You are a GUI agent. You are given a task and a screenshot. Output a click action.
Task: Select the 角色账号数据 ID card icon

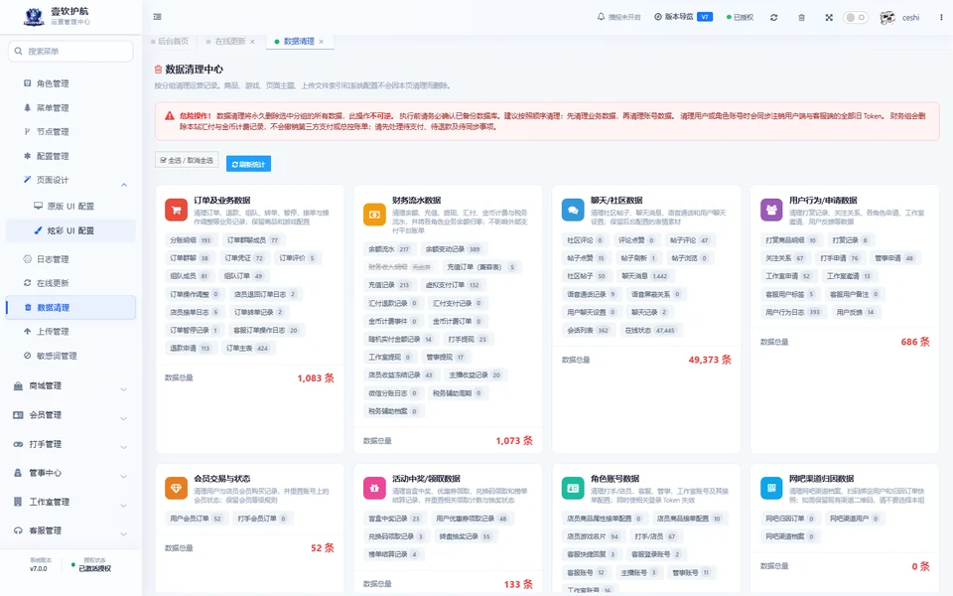pos(573,488)
